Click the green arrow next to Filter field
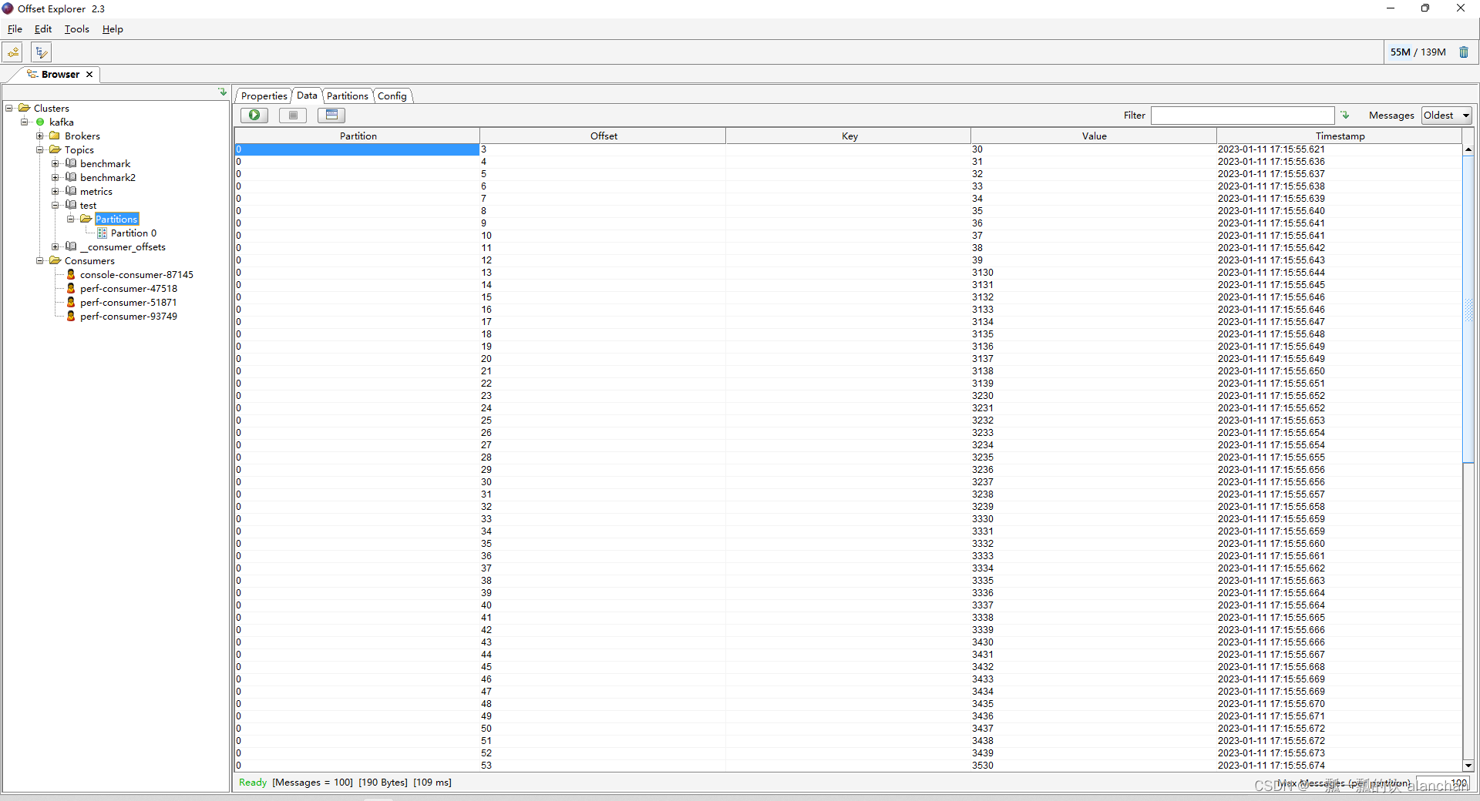1480x801 pixels. (1345, 116)
